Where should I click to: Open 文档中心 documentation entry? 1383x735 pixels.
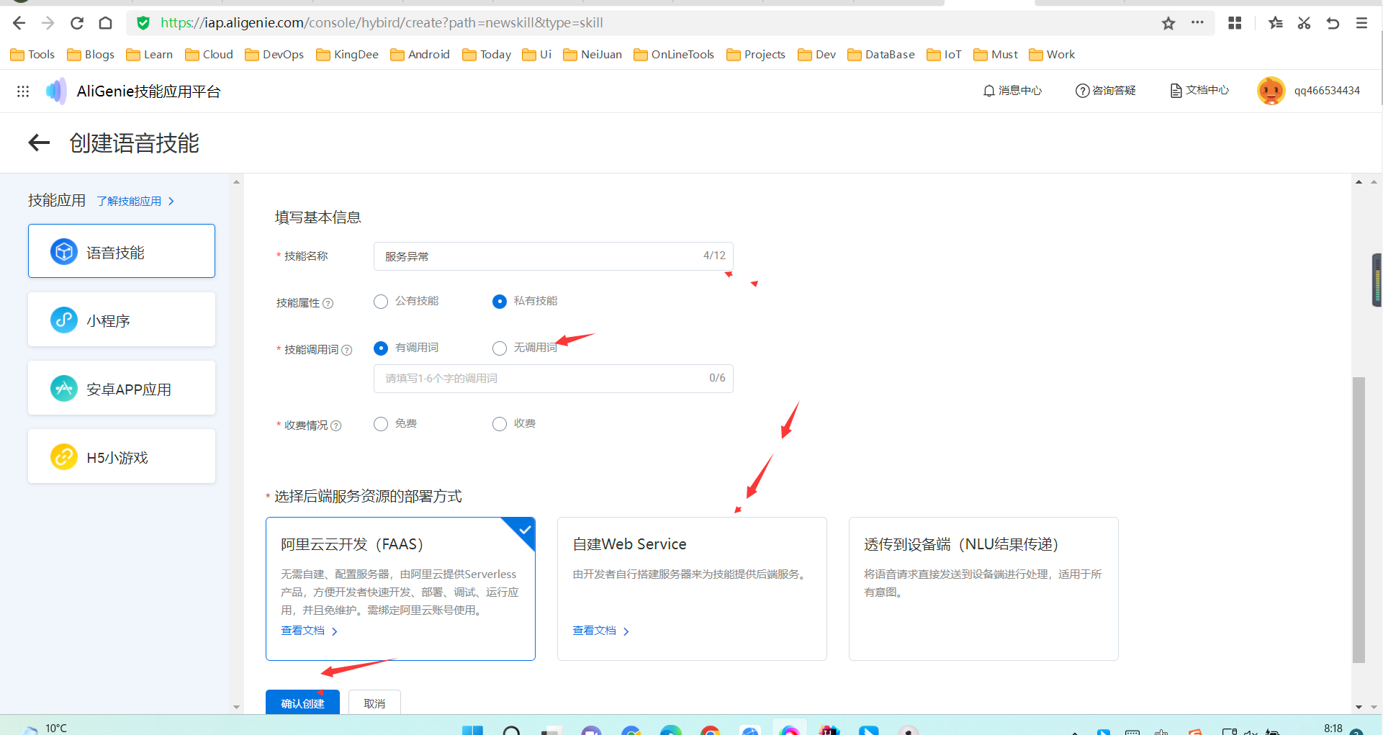coord(1199,91)
